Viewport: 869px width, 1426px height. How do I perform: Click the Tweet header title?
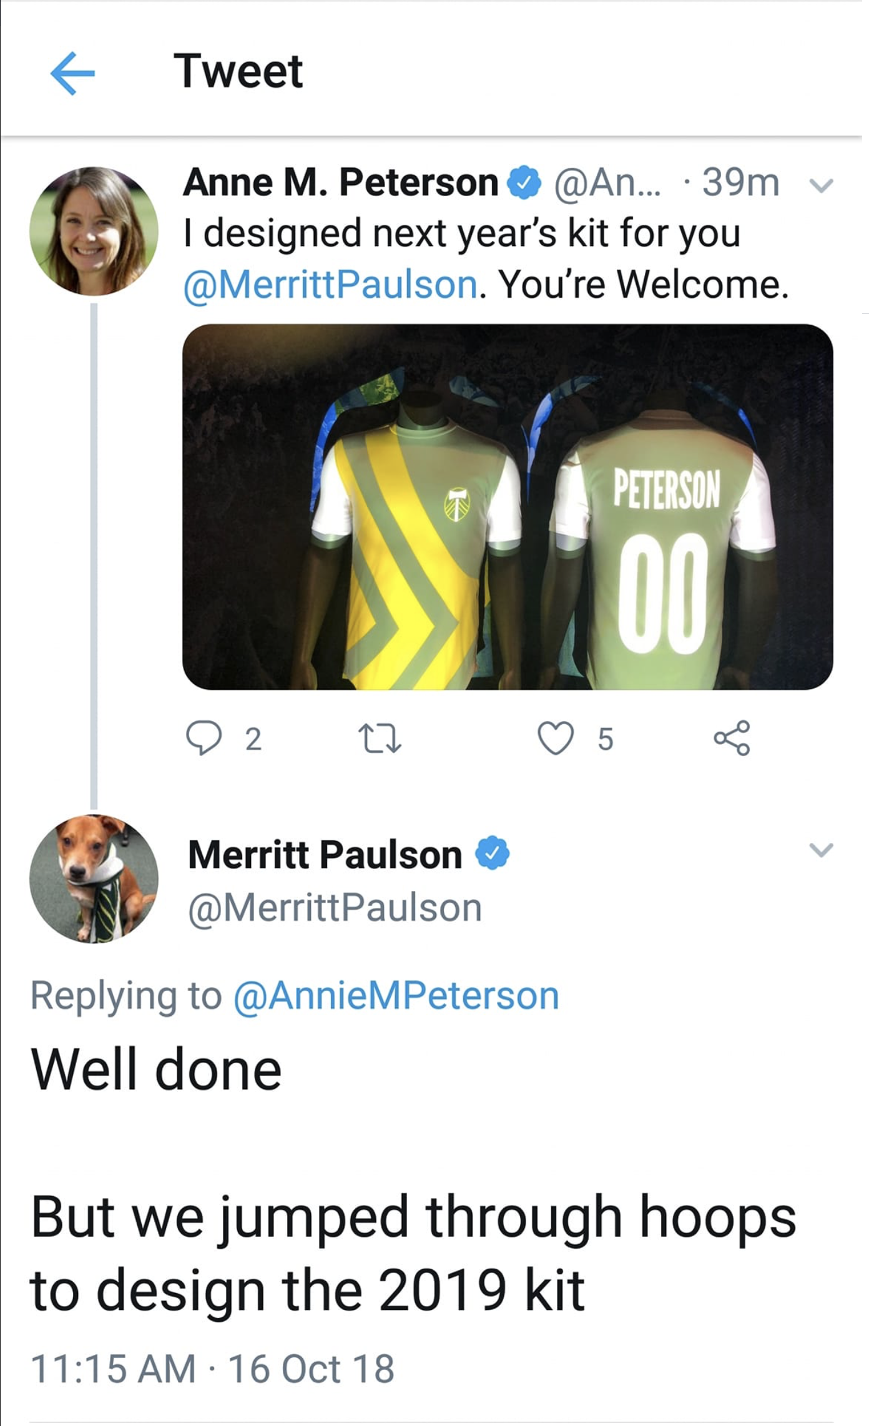point(238,71)
